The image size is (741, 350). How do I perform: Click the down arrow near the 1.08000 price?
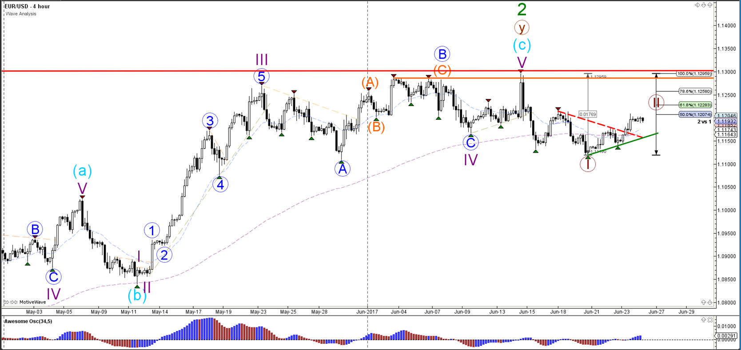click(710, 302)
